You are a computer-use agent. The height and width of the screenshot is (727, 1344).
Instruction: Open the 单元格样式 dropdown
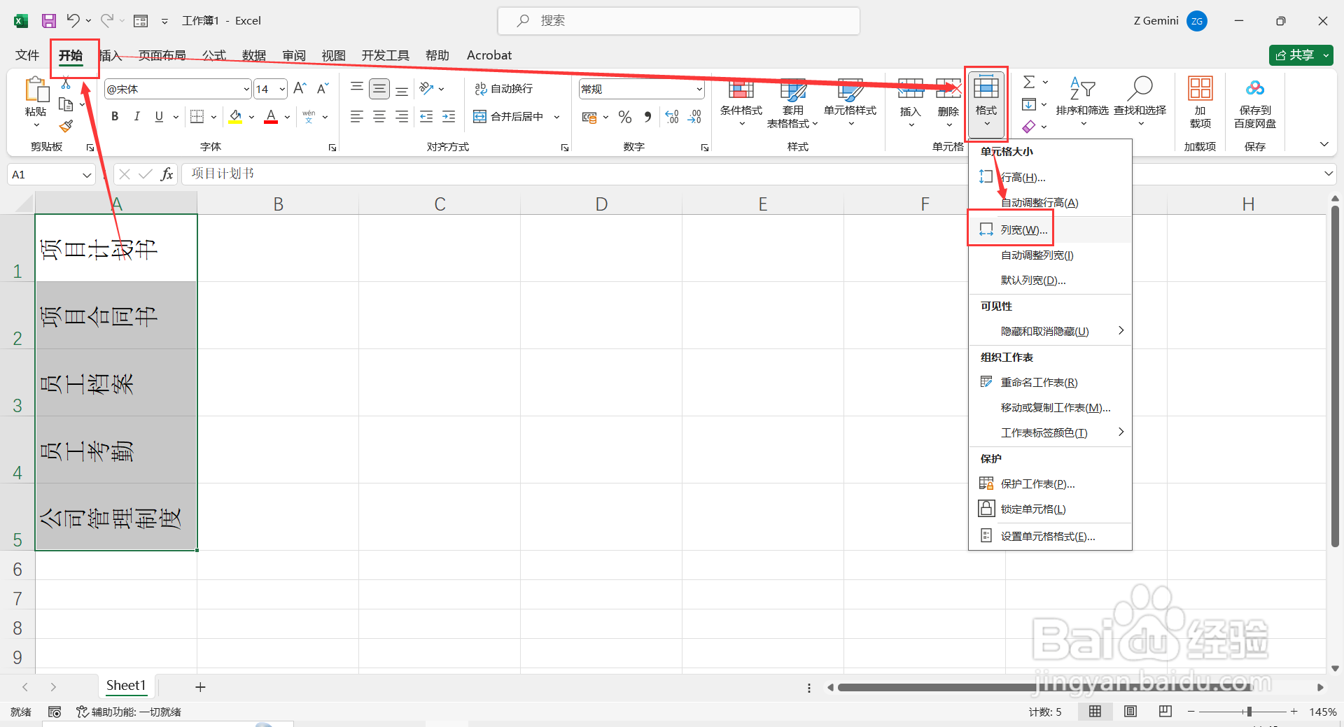click(850, 104)
